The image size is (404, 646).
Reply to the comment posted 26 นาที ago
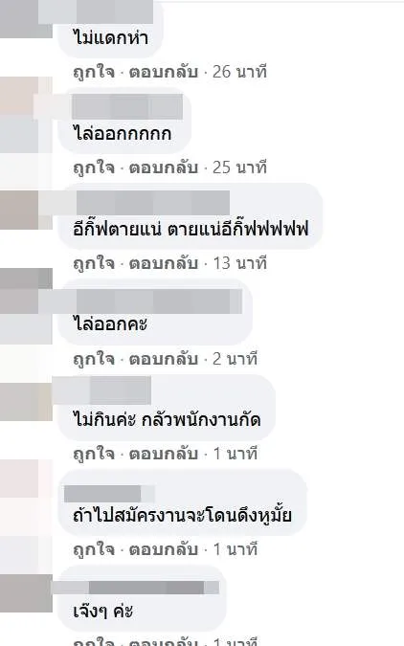164,72
